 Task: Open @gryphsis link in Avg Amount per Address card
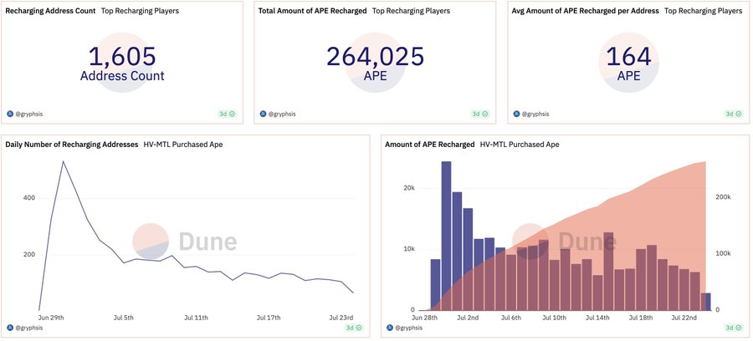point(536,115)
